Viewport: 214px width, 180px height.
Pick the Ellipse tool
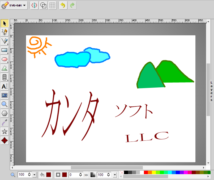[x=5, y=59]
